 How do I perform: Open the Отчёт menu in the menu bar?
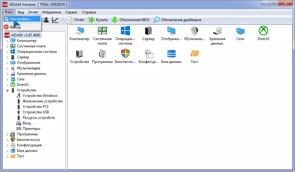33,12
